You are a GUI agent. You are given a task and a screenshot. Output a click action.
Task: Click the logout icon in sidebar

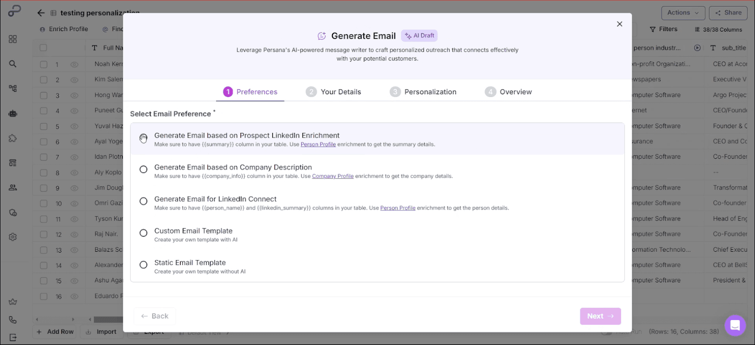[13, 337]
